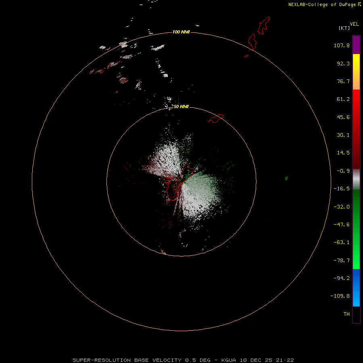Pick the purple segment of the velocity scale
The height and width of the screenshot is (363, 363).
pos(356,45)
